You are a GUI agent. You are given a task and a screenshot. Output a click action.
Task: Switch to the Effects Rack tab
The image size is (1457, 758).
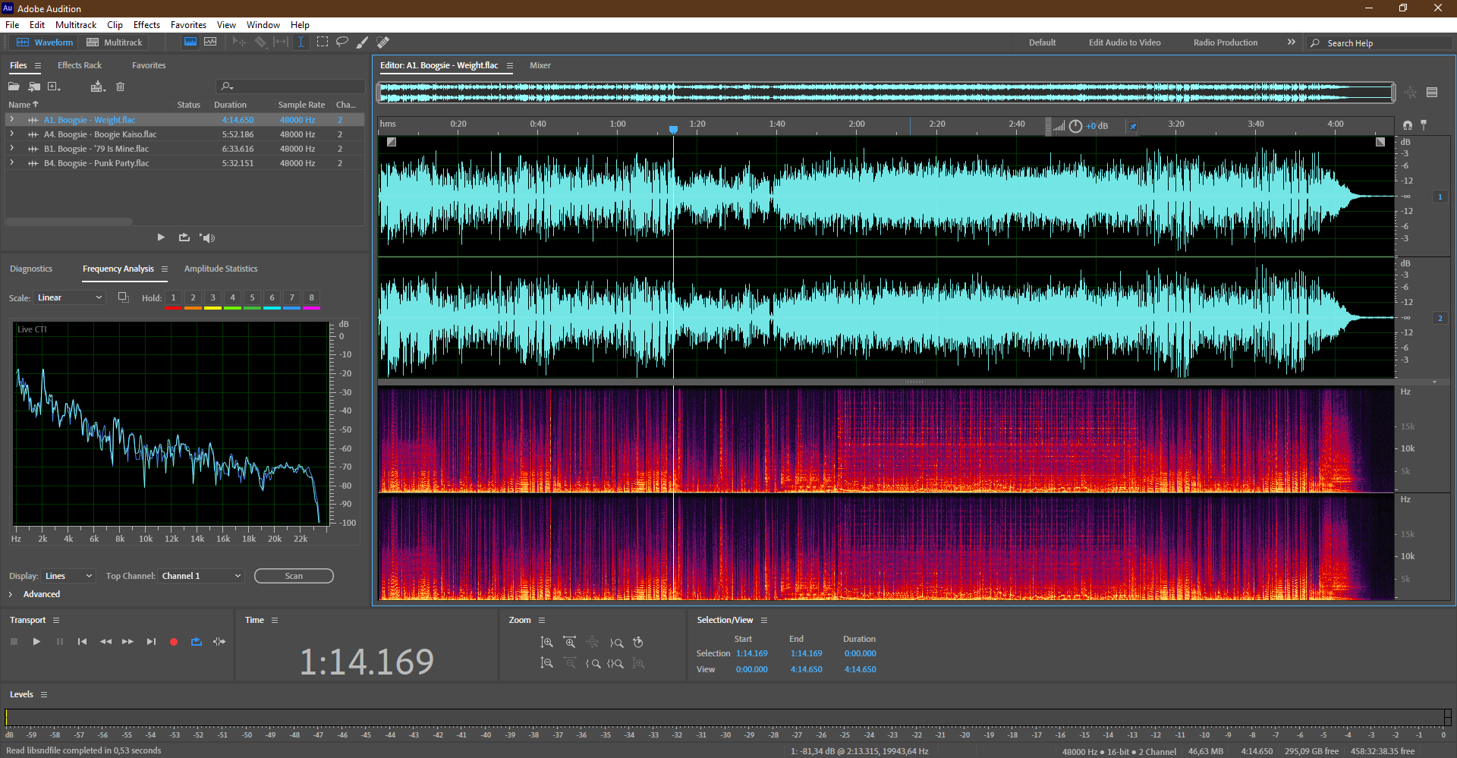80,65
